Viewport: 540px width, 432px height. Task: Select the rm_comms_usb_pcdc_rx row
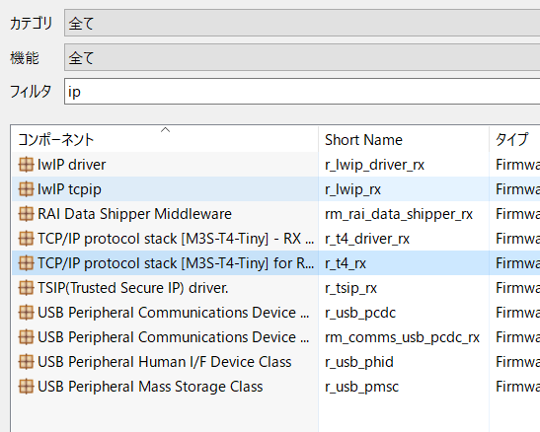(275, 337)
